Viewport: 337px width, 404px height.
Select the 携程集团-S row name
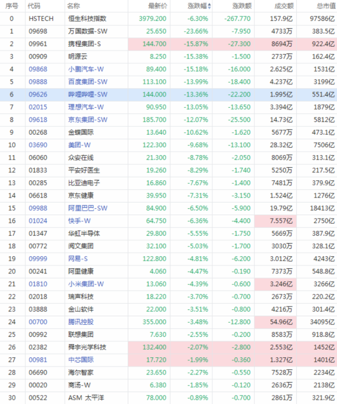(x=84, y=44)
